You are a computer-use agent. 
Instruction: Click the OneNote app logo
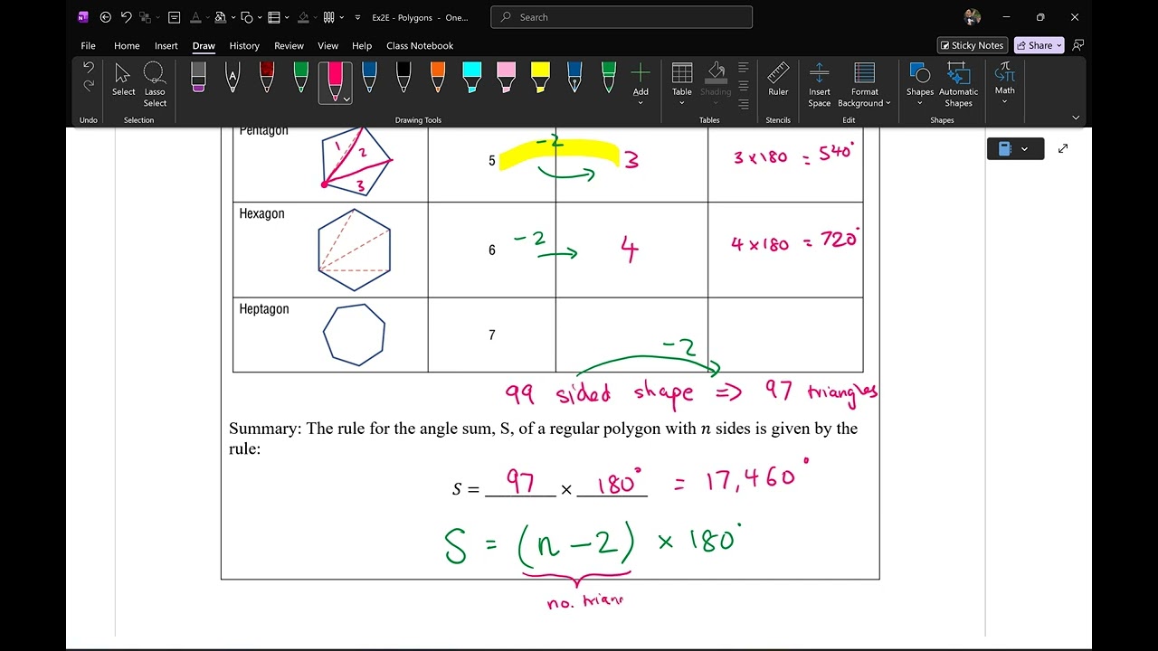[x=83, y=17]
